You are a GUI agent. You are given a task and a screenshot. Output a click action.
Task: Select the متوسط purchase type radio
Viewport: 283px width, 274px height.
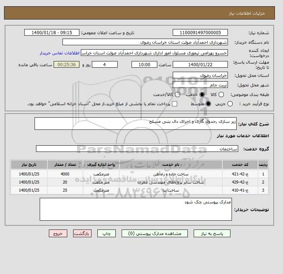(208, 104)
